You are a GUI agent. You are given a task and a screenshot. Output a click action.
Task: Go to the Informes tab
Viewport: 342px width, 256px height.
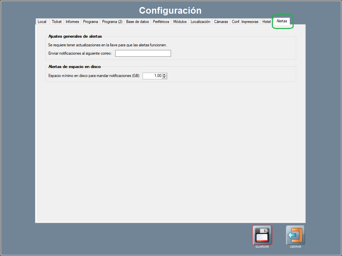(72, 22)
